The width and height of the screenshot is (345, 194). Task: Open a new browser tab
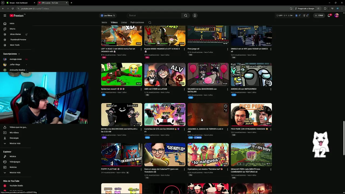(71, 3)
